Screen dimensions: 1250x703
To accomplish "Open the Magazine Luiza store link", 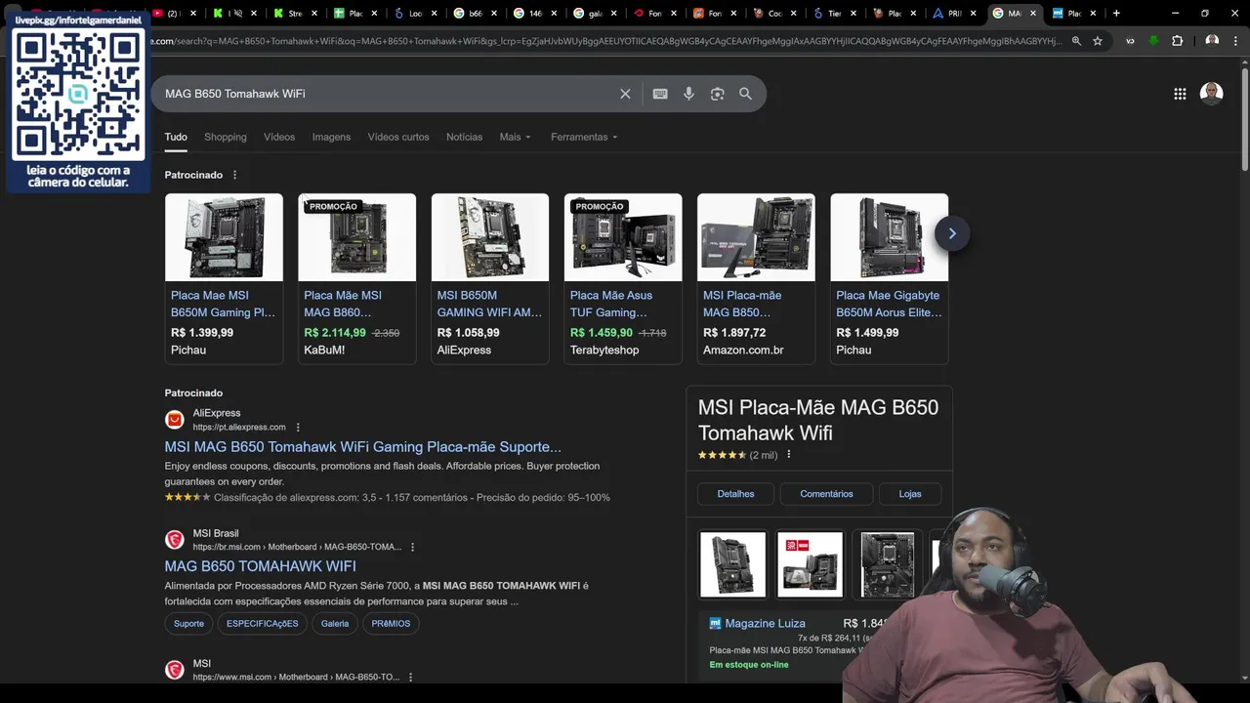I will 765,623.
